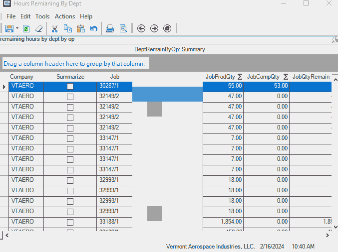Click 'DeptRemainByOp: Summary' panel title
This screenshot has width=338, height=252.
[170, 49]
